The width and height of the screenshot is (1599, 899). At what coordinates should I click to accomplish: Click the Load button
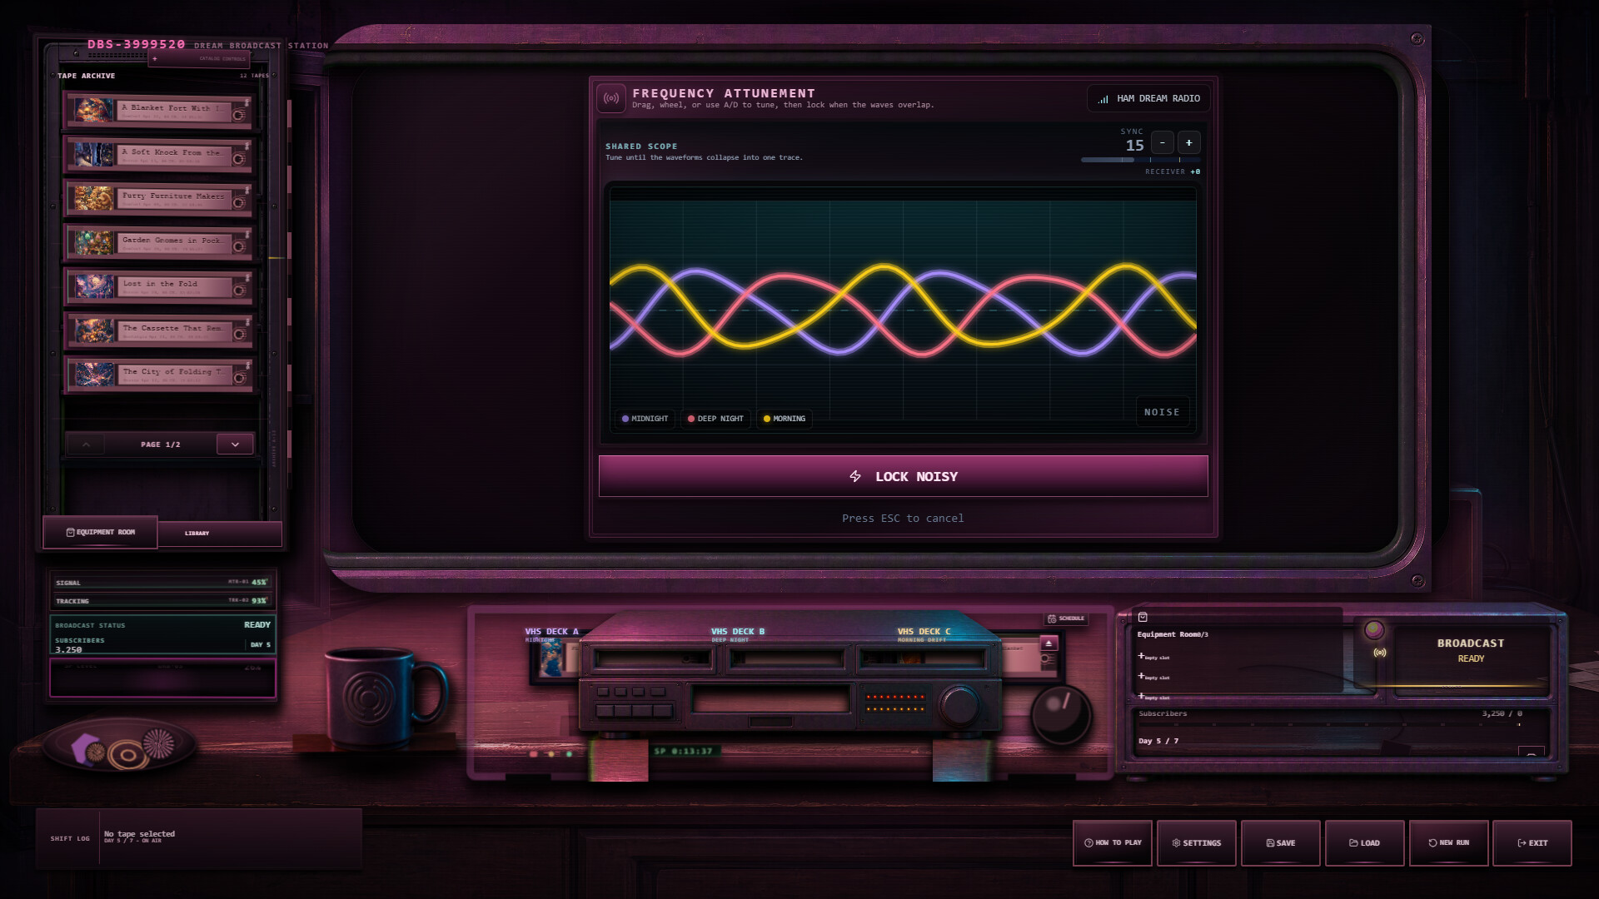point(1365,843)
